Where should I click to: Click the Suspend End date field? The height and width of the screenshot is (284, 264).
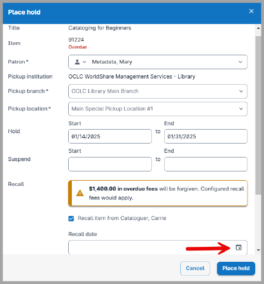(206, 164)
